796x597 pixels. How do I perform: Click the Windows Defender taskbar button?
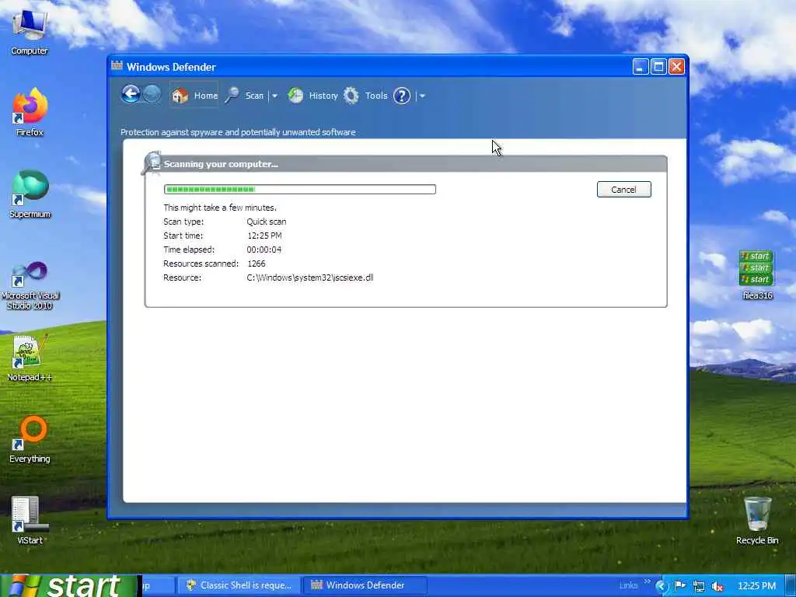[365, 585]
